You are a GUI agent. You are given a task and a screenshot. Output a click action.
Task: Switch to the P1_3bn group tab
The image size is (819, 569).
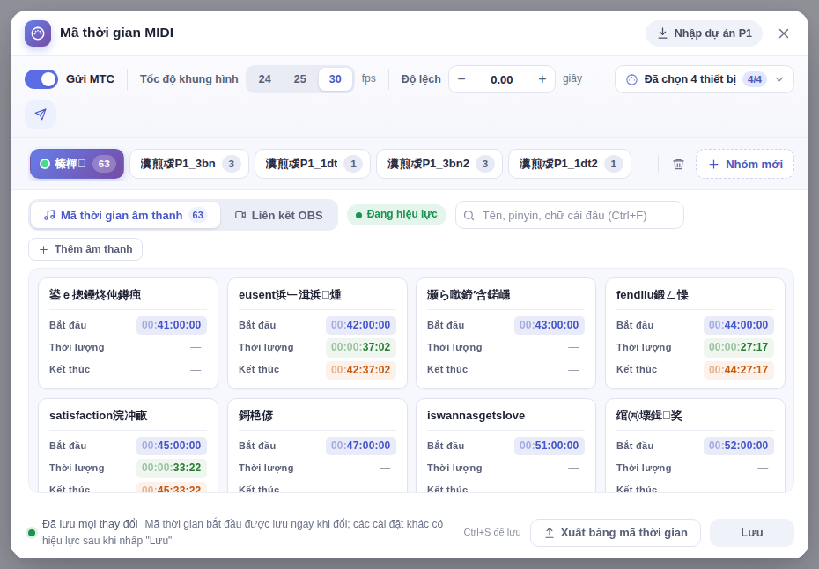(x=189, y=164)
